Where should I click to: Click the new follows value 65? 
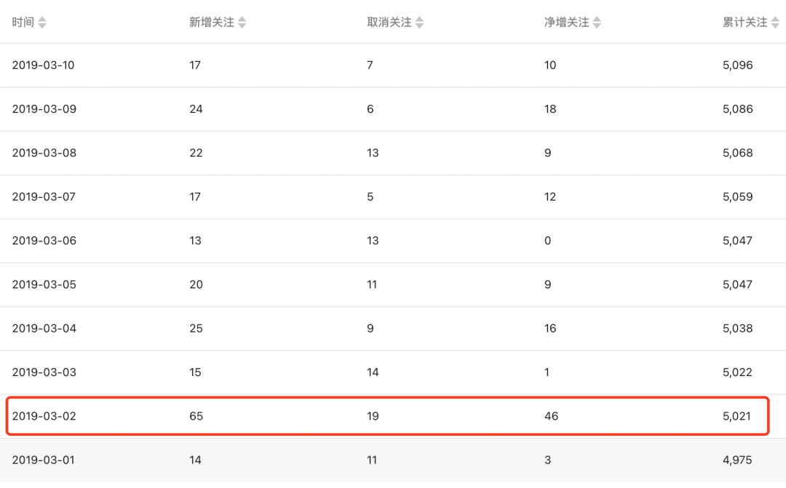click(196, 417)
